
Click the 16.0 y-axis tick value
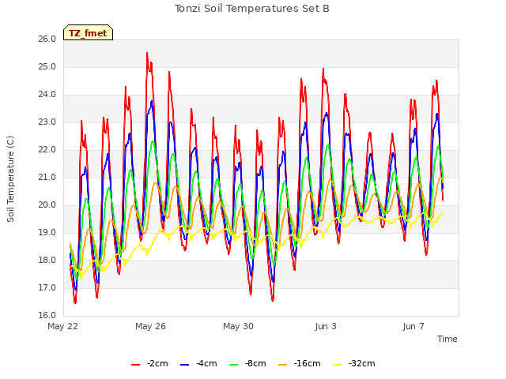47,315
